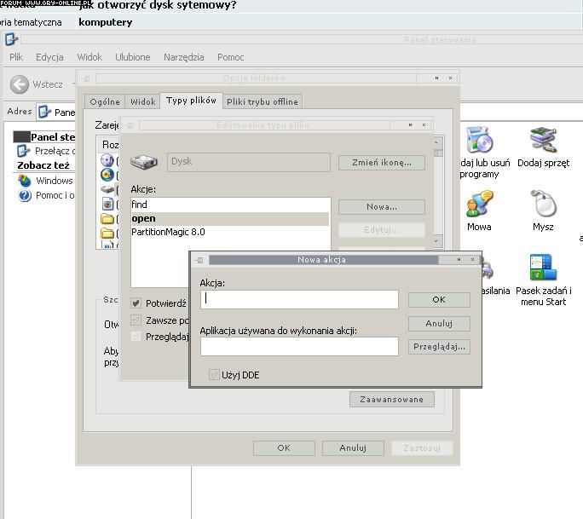Toggle the Użyj DDE checkbox
Viewport: 583px width, 519px height.
click(214, 374)
